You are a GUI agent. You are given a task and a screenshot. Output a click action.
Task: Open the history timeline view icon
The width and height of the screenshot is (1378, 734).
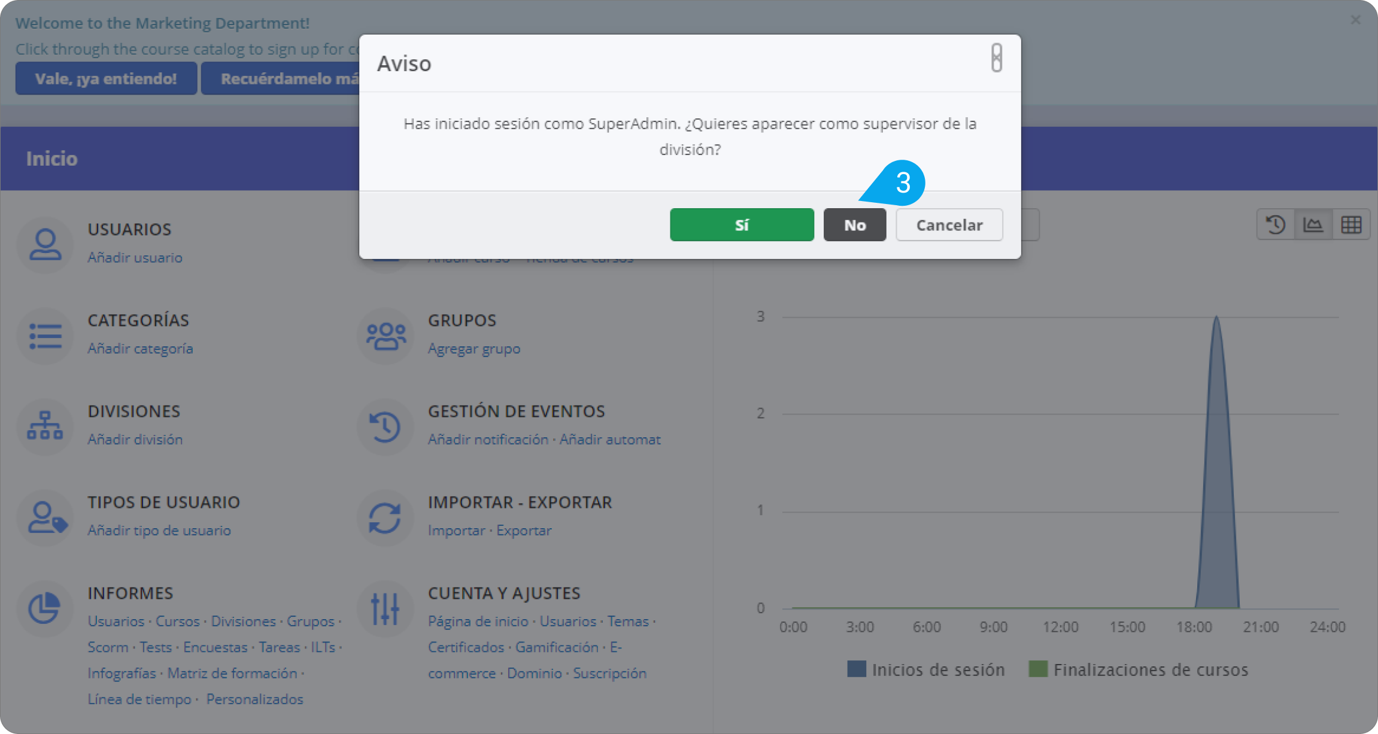[x=1276, y=225]
